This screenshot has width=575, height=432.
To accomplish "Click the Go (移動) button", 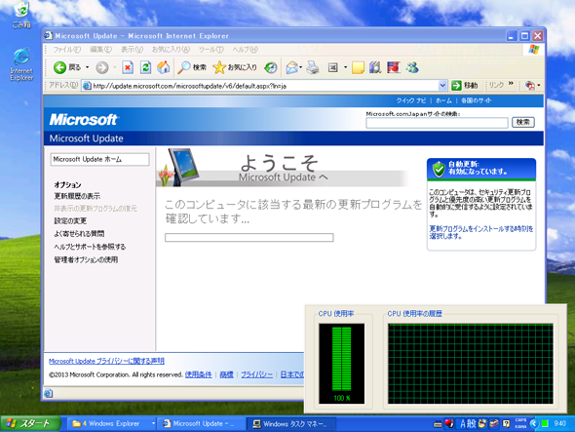I will pyautogui.click(x=465, y=86).
